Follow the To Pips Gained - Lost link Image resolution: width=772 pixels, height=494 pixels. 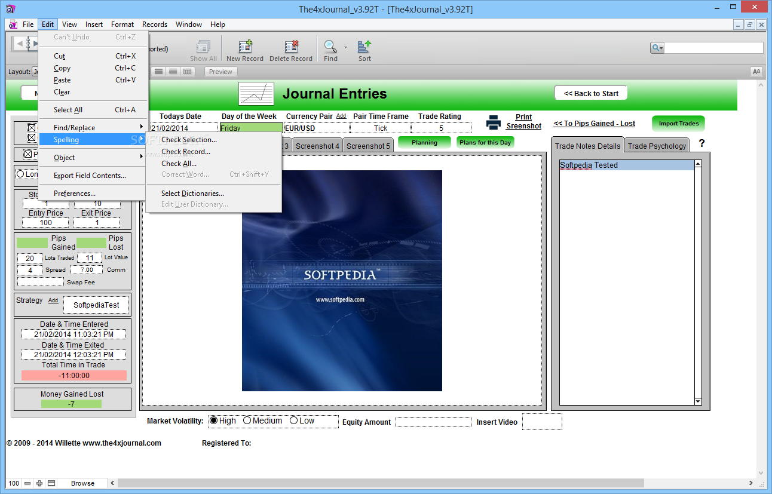595,124
